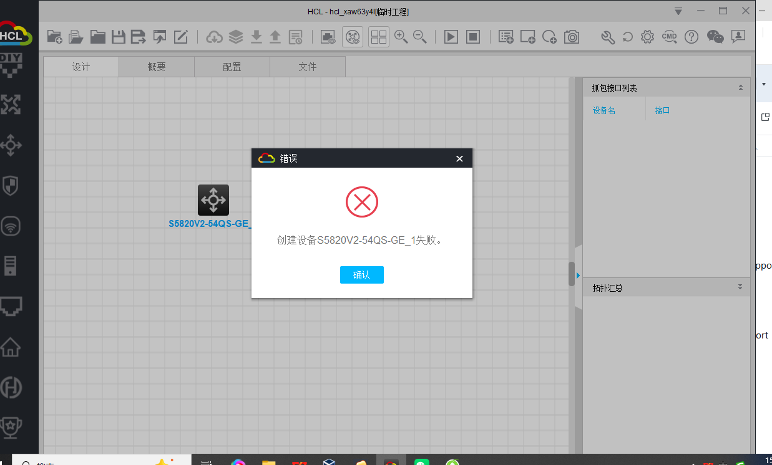The height and width of the screenshot is (465, 772).
Task: Click the save project floppy icon
Action: (x=118, y=37)
